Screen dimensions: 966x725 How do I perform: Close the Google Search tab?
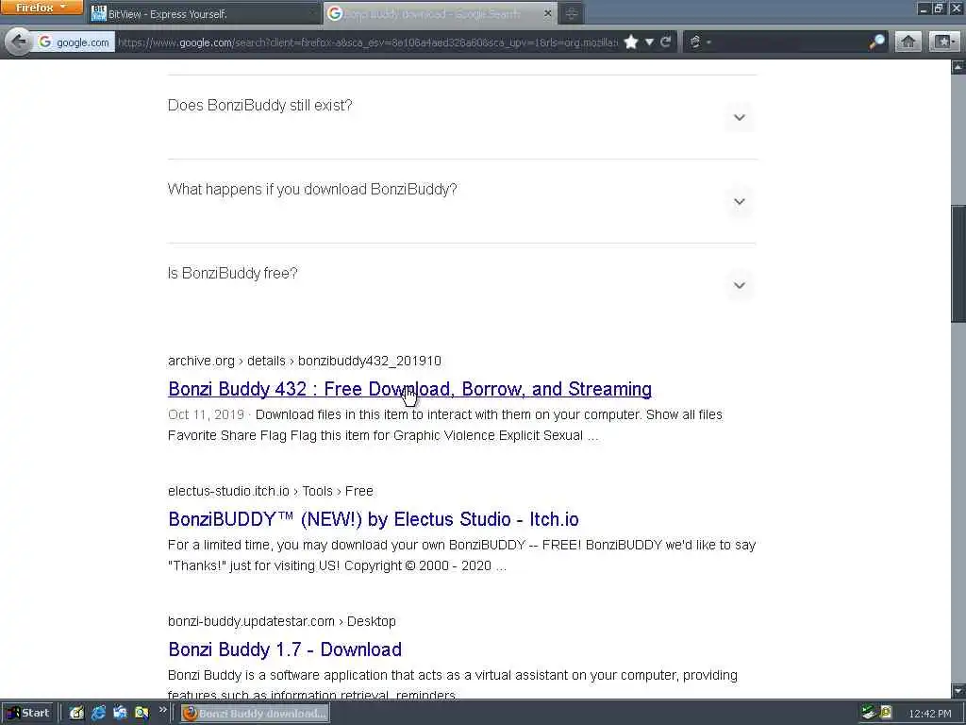547,13
